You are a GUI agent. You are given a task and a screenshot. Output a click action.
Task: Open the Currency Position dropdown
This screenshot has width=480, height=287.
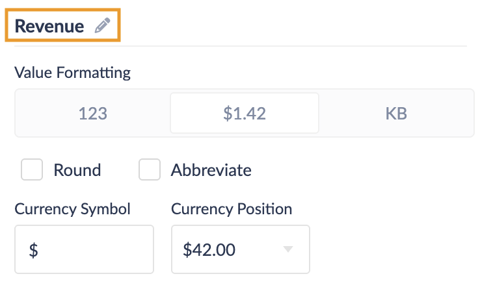point(240,249)
